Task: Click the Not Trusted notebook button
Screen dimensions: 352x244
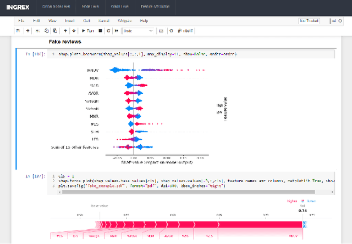Action: pyautogui.click(x=310, y=20)
